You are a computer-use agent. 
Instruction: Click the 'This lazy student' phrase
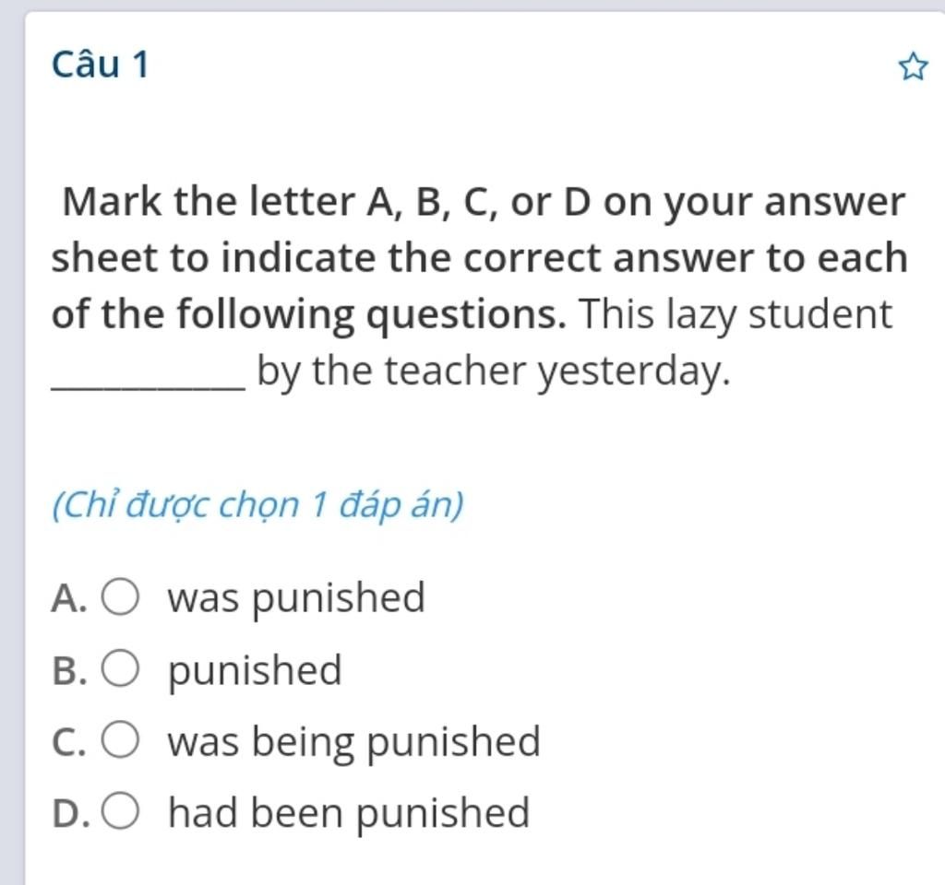point(736,314)
